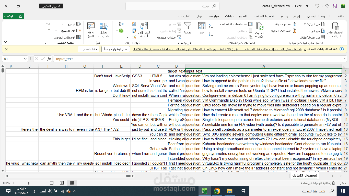The image size is (349, 196).
Task: Click the Flash Fill icon in Data Tools
Action: tap(134, 24)
